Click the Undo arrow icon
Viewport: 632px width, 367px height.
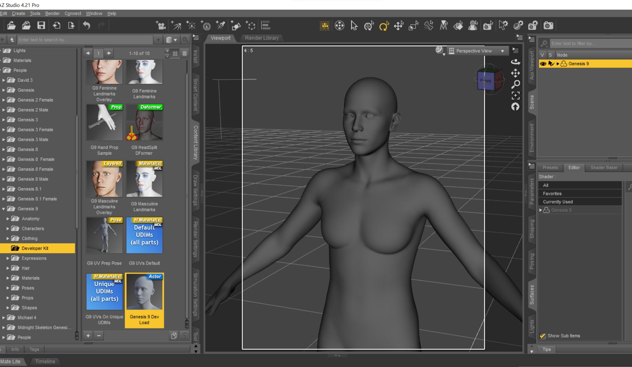pyautogui.click(x=86, y=26)
